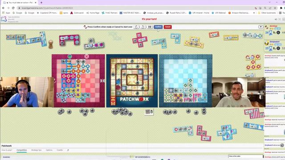285x160 pixels.
Task: Open the Strategy tips tab
Action: (x=37, y=150)
